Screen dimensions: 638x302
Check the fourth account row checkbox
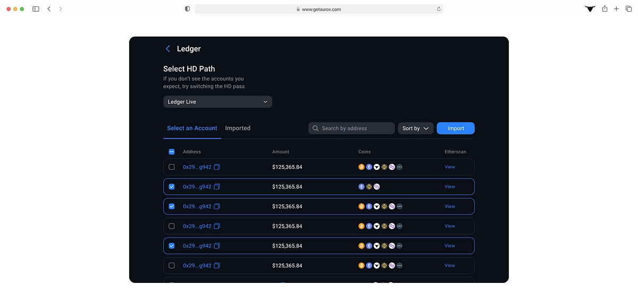click(172, 226)
